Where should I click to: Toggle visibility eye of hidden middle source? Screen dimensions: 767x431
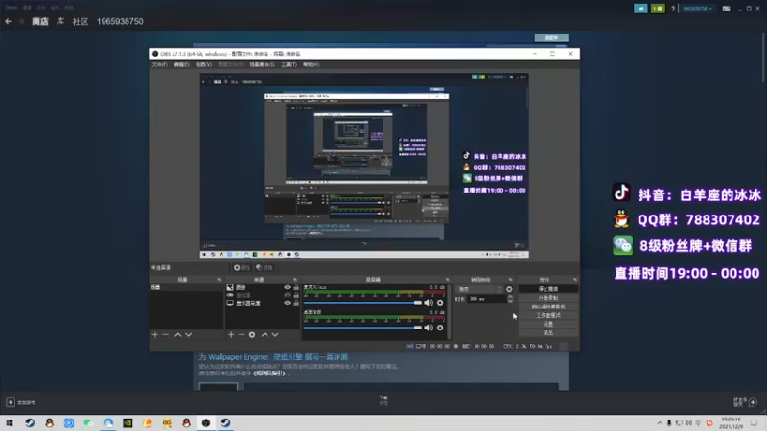coord(287,295)
